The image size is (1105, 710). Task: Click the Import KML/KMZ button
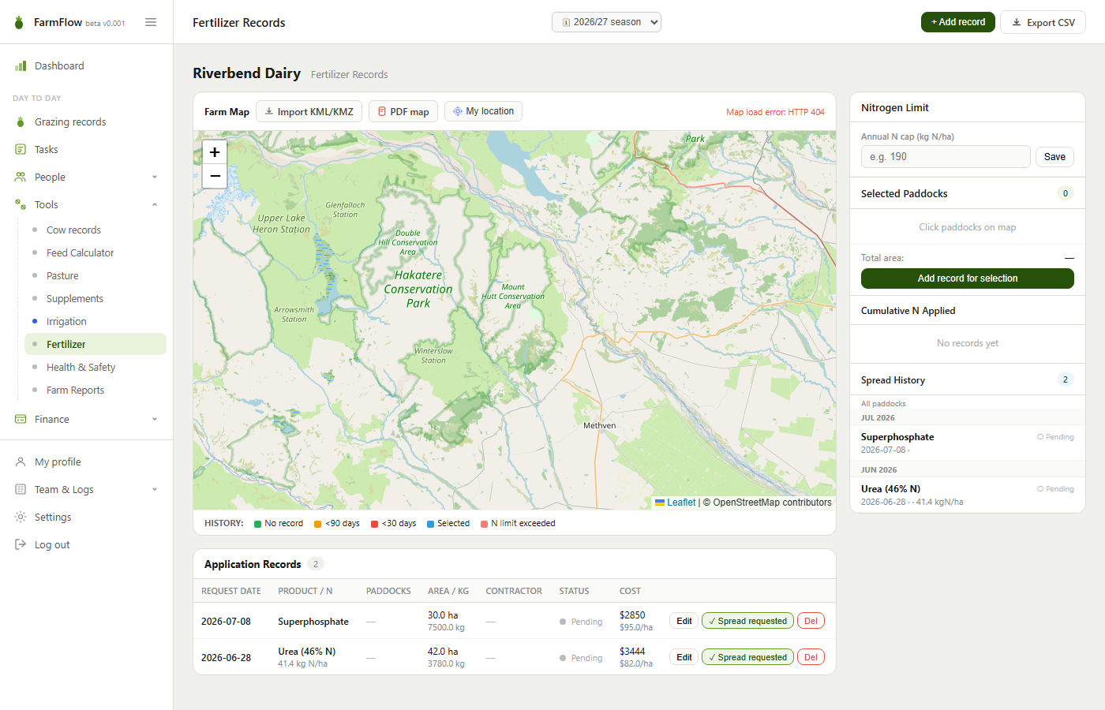point(309,111)
